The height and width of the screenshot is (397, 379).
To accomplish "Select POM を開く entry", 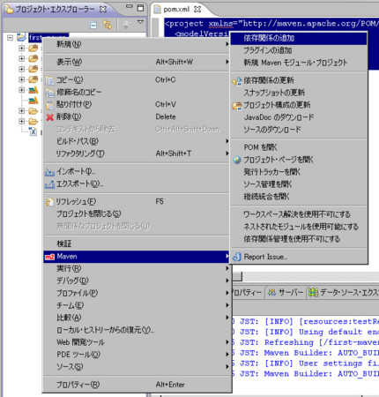I will [299, 147].
